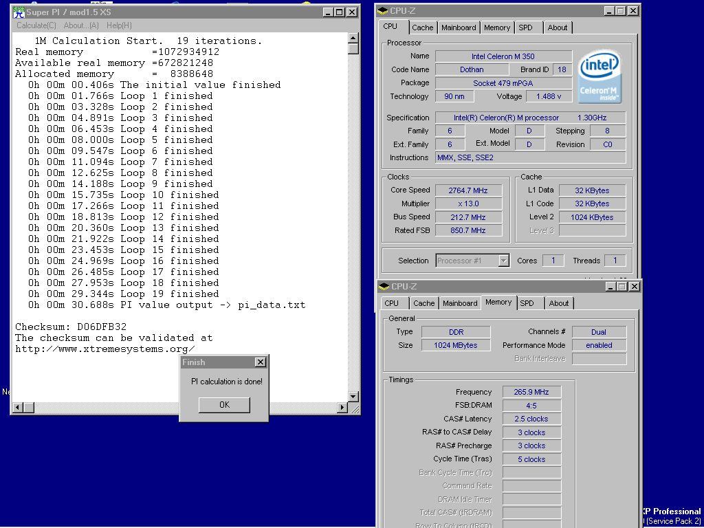Click Super PI vertical scrollbar down arrow
The image size is (704, 528).
click(x=353, y=397)
